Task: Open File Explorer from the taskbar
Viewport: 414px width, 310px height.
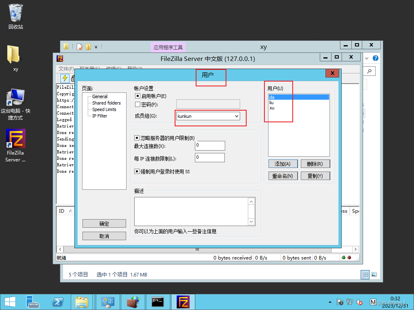Action: tap(82, 302)
